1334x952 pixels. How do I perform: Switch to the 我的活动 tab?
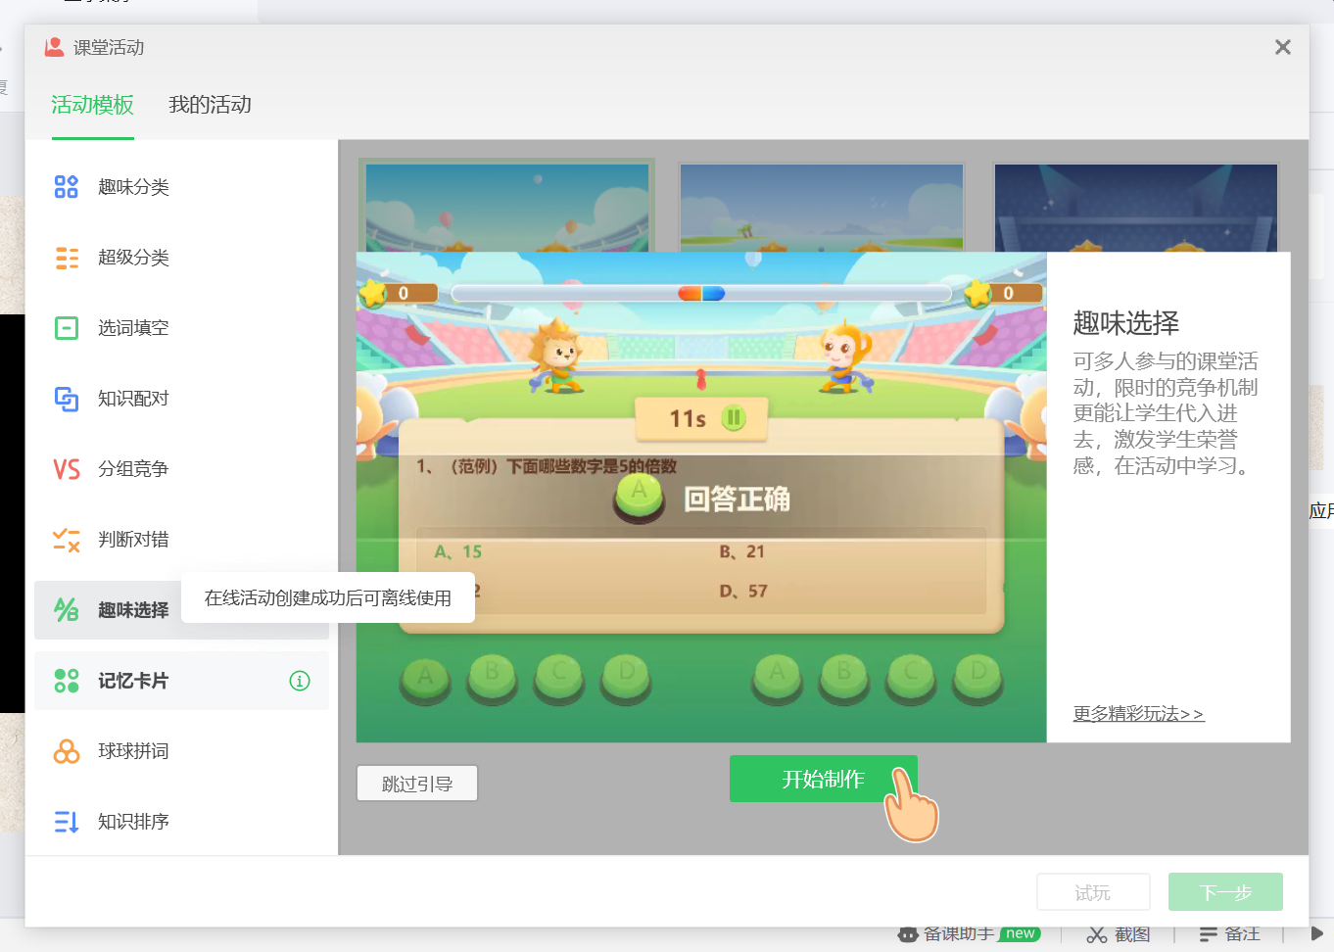[x=210, y=105]
